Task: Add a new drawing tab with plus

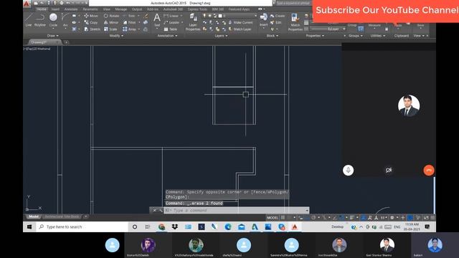Action: [67, 42]
